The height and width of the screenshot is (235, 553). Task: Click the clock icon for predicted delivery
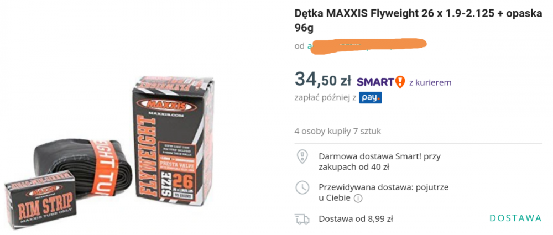(302, 187)
